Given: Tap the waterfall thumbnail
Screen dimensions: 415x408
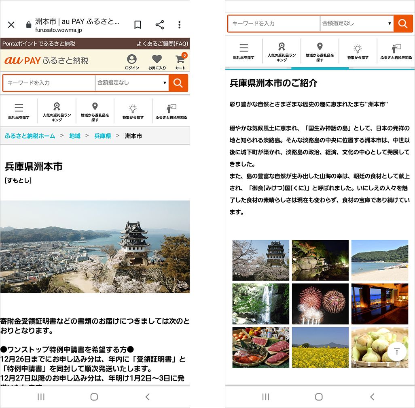Looking at the screenshot, I should (261, 304).
